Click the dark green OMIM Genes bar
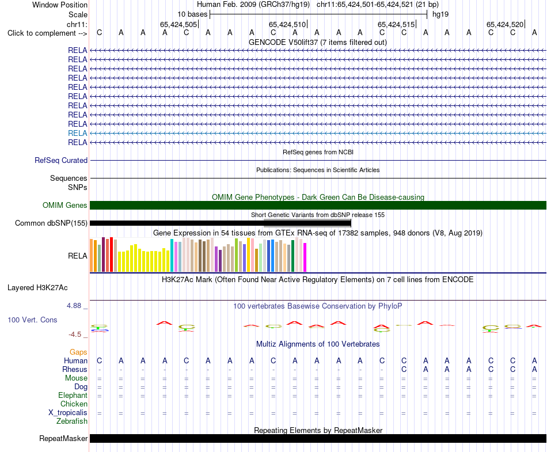The height and width of the screenshot is (452, 547). (x=318, y=206)
